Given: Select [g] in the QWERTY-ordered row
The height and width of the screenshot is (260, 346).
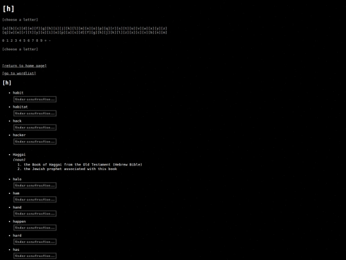Looking at the screenshot, I should coord(94,33).
